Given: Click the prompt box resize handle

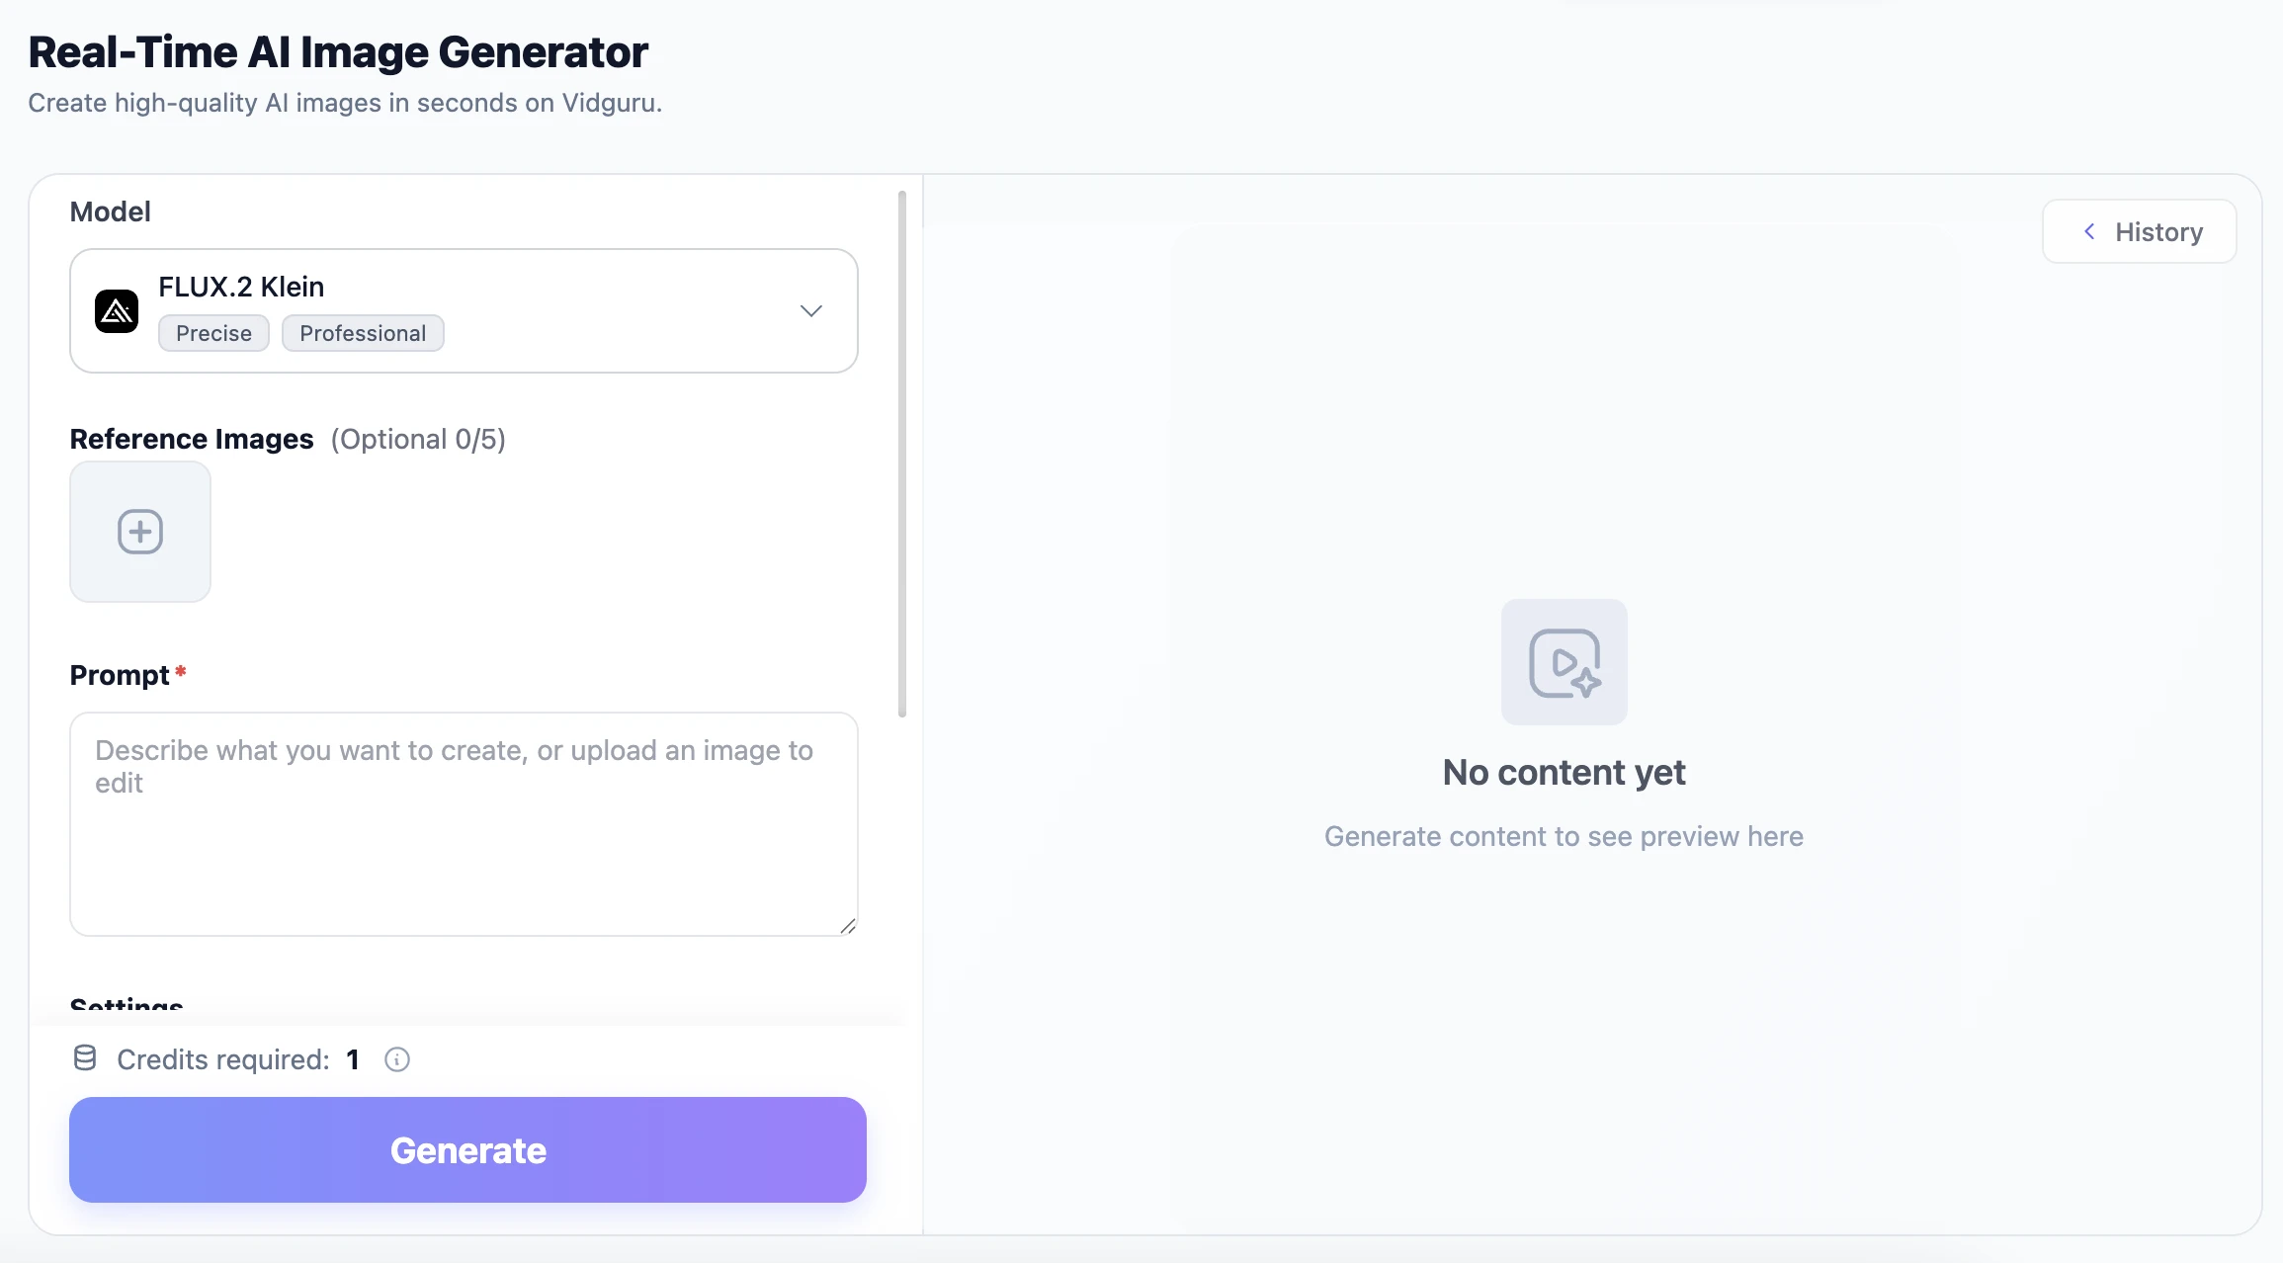Looking at the screenshot, I should click(x=848, y=926).
